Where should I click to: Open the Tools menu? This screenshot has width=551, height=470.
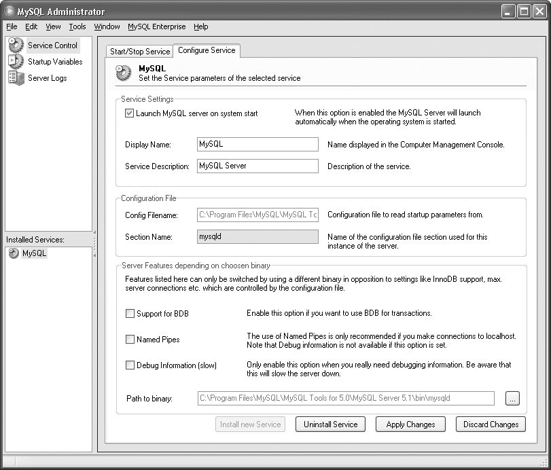[77, 27]
